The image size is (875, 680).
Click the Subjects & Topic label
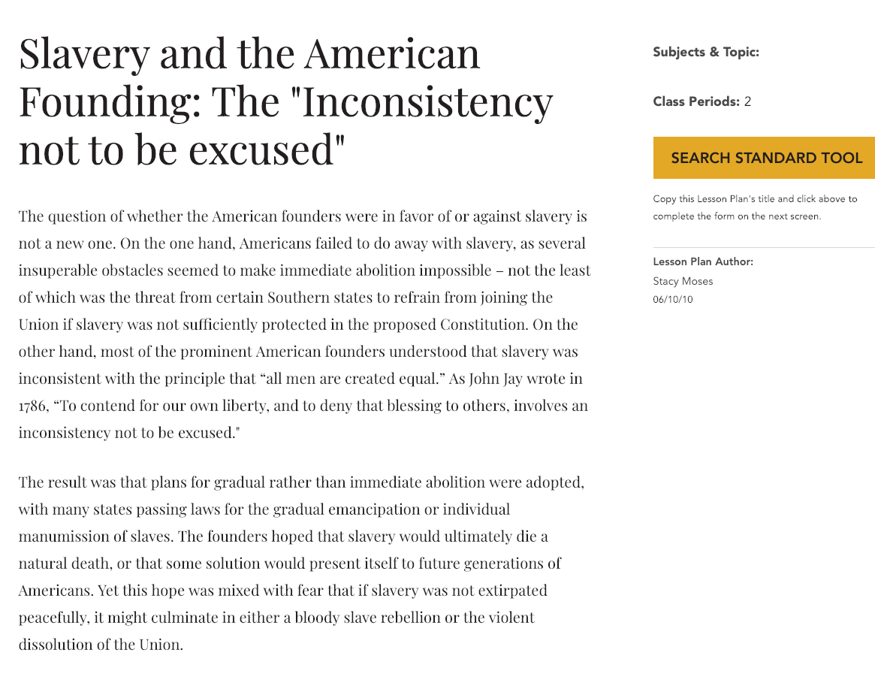pos(705,52)
